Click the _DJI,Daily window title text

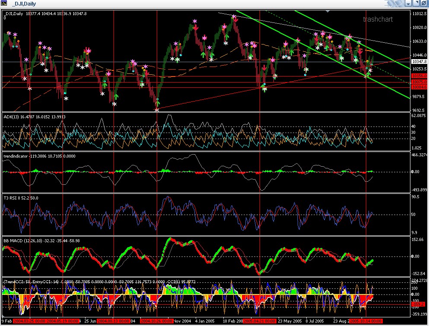[x=24, y=4]
